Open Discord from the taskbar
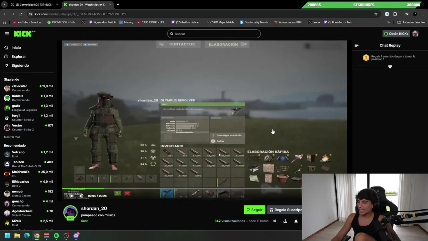428x241 pixels. click(x=76, y=236)
